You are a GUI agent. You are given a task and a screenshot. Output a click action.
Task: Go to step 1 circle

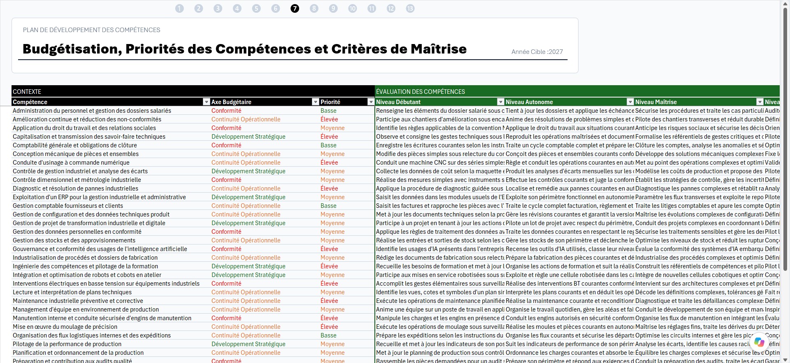179,8
